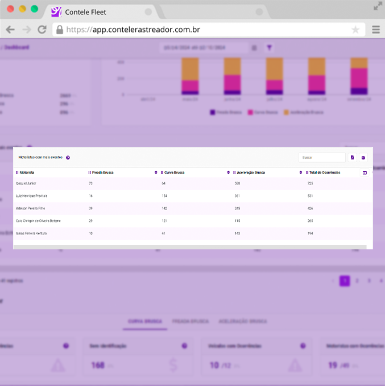Screen dimensions: 385x386
Task: Open the column visibility icon in table header
Action: (x=365, y=173)
